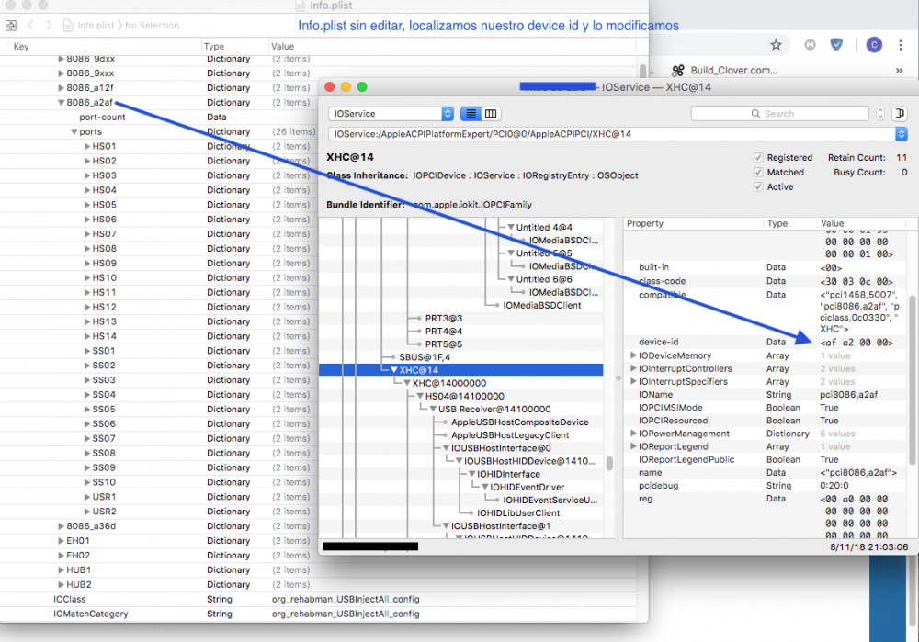Screen dimensions: 919x642
Task: Select the device-id property row
Action: 766,342
